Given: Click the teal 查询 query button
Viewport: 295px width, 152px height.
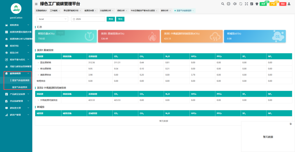Looking at the screenshot, I should click(x=111, y=19).
